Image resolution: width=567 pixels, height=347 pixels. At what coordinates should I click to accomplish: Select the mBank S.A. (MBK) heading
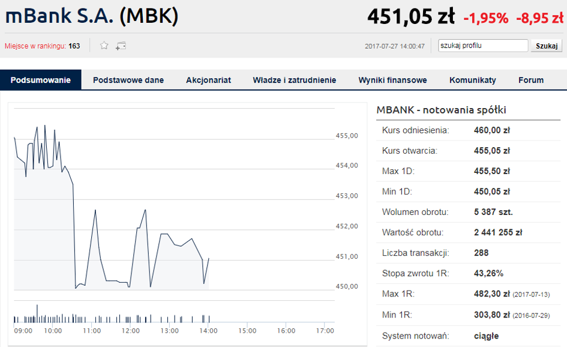(x=92, y=16)
